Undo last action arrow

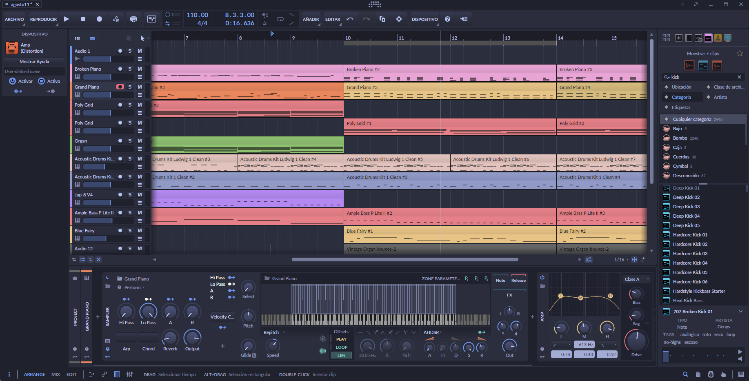coord(350,19)
